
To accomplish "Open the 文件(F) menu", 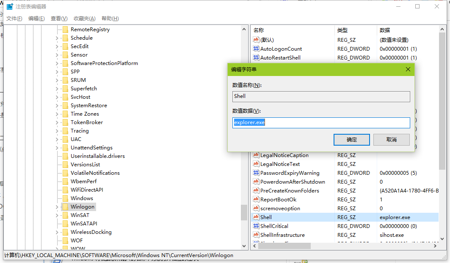I will [x=14, y=19].
